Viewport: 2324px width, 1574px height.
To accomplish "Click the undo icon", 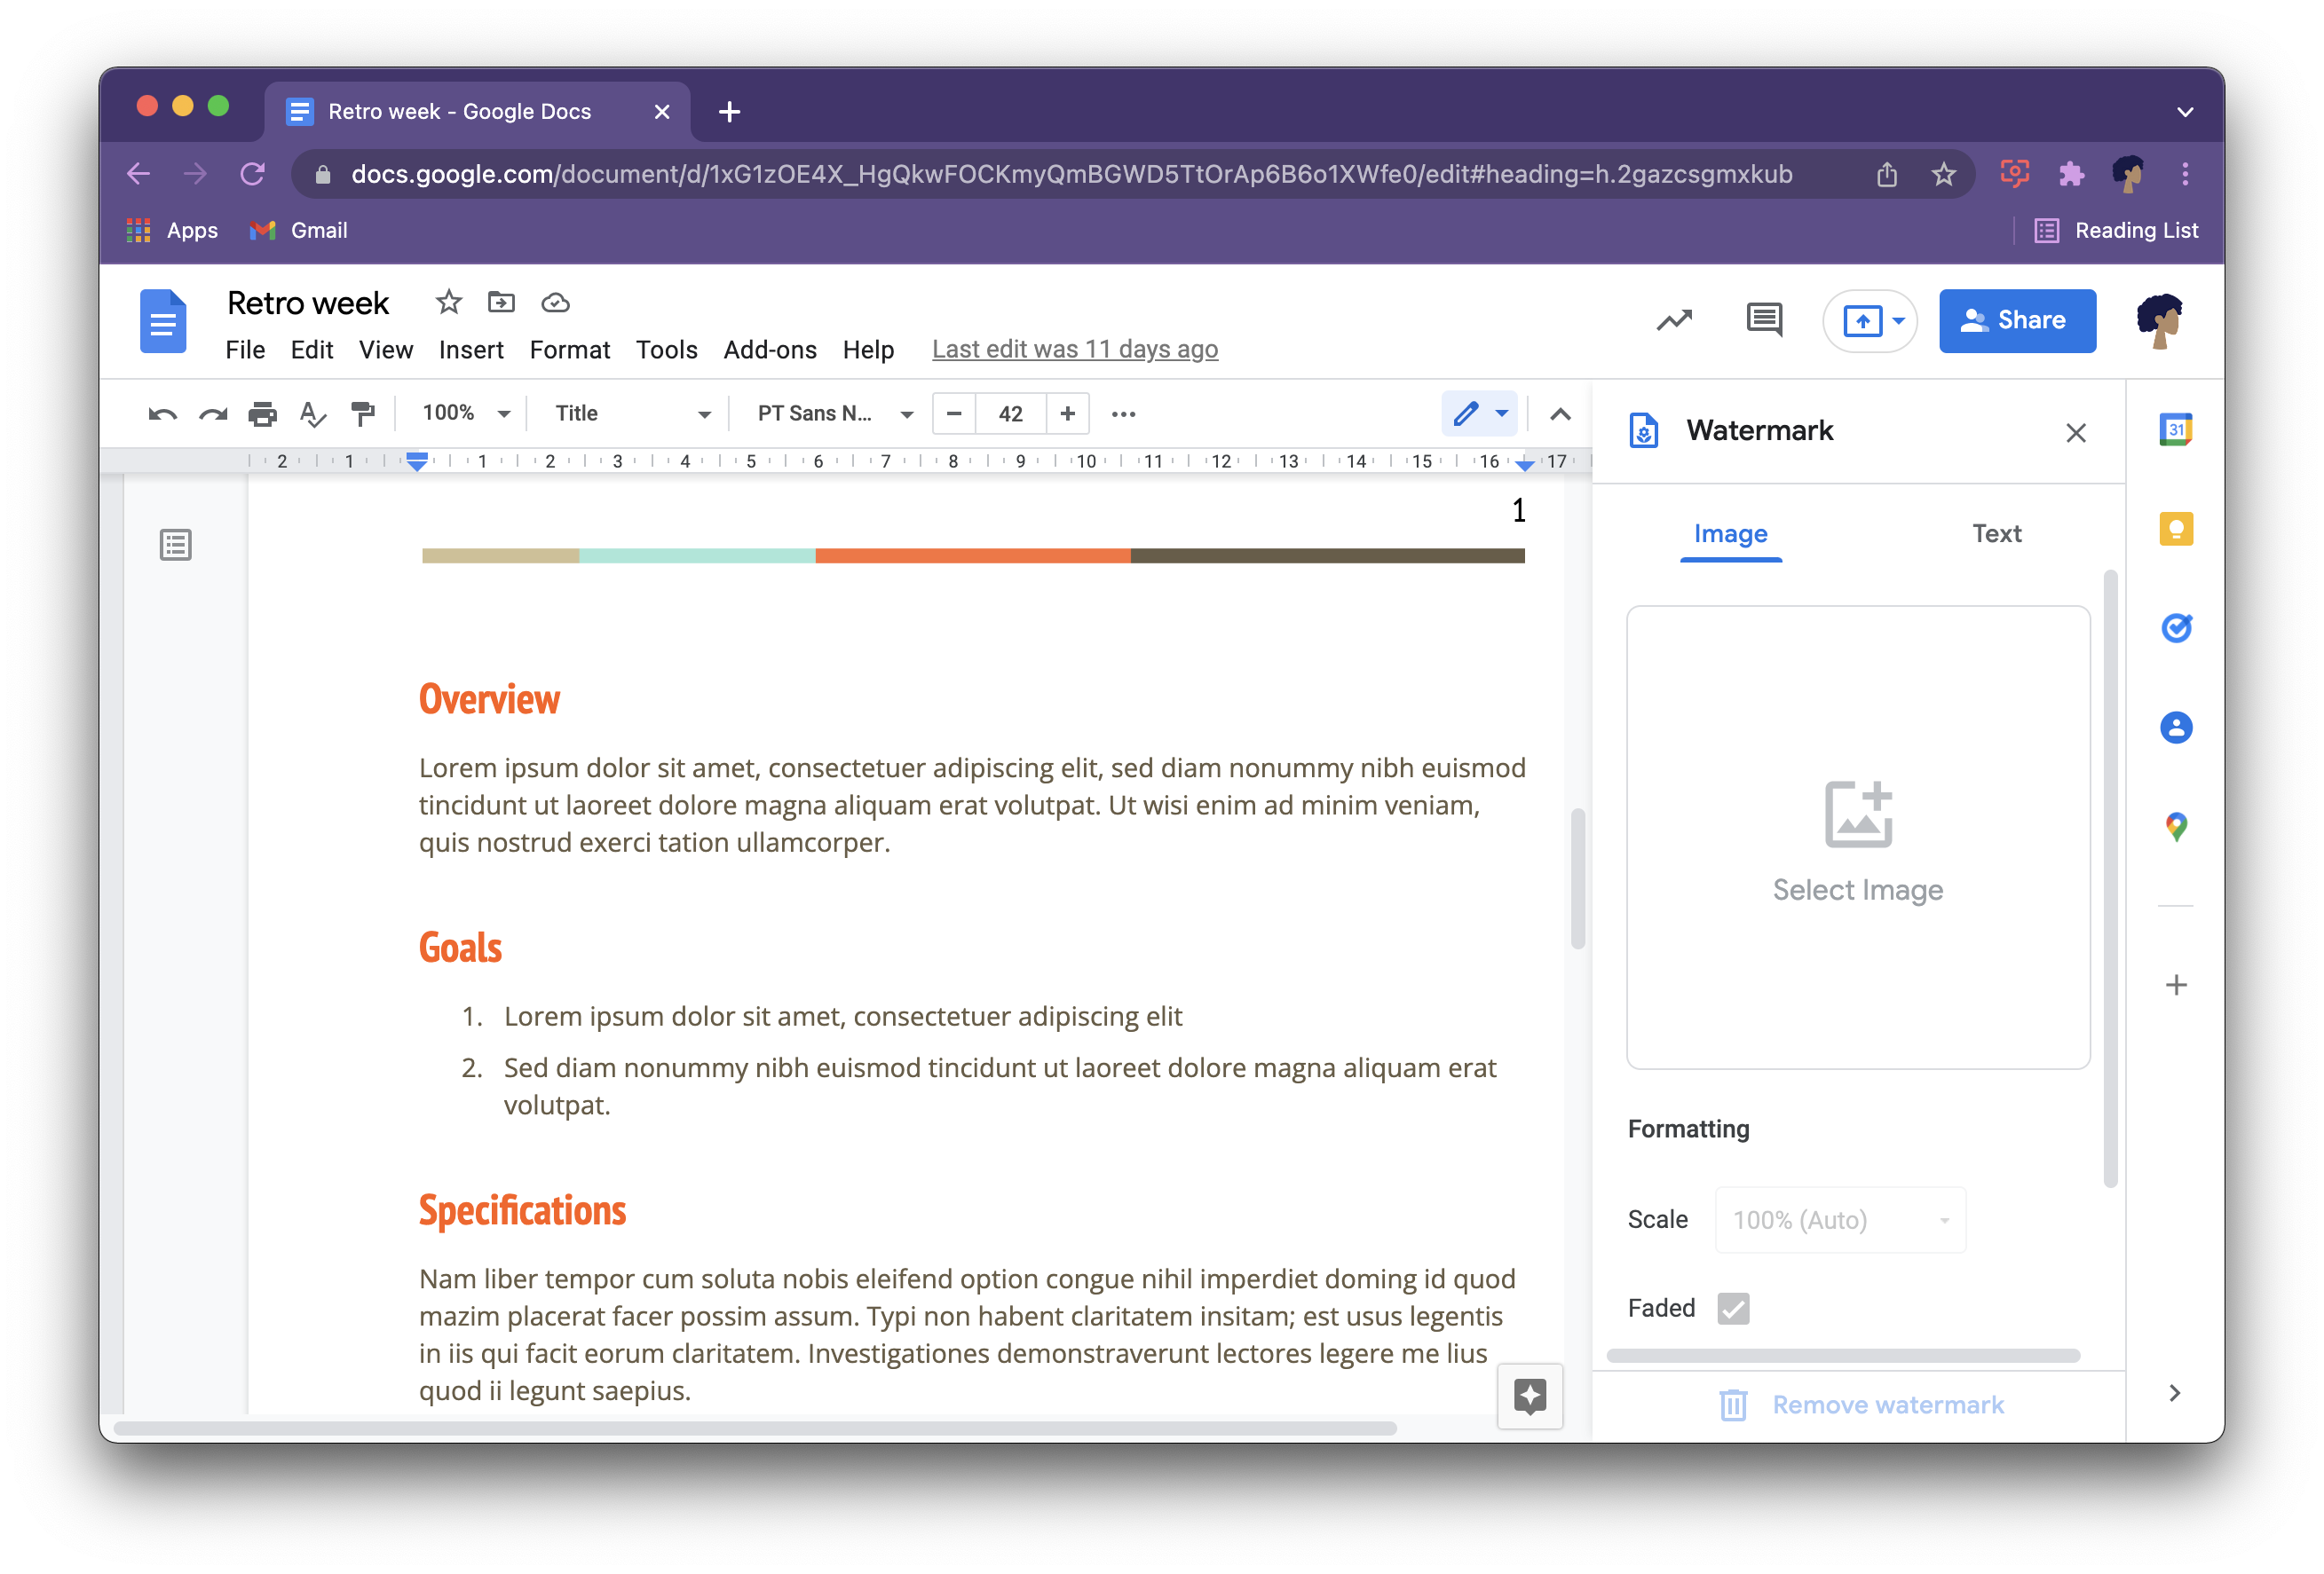I will click(x=162, y=414).
